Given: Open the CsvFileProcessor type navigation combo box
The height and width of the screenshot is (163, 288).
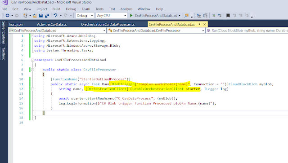Looking at the screenshot, I should (156, 31).
